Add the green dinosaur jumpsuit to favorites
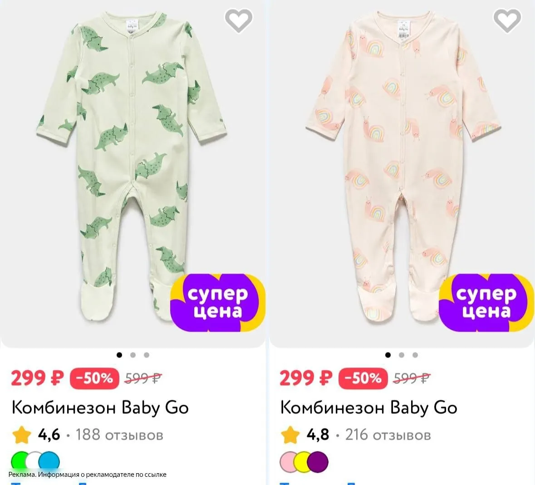This screenshot has height=485, width=535. (239, 20)
